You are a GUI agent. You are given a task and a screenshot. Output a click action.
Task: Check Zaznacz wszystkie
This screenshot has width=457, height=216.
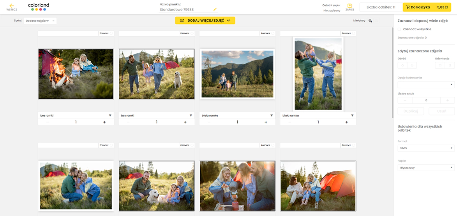[x=399, y=29]
